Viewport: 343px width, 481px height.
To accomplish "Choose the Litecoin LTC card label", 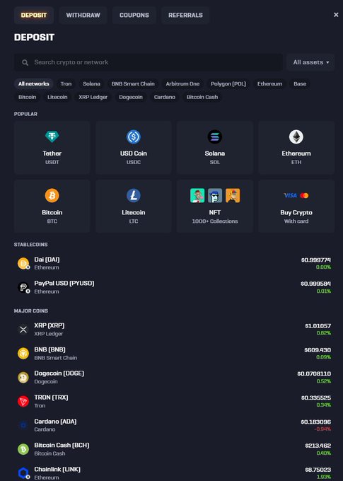I will click(x=134, y=216).
